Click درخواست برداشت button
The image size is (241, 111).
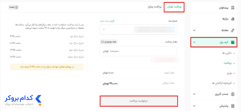click(139, 101)
